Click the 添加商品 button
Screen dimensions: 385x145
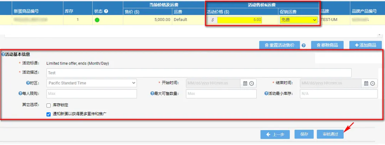[x=363, y=45]
